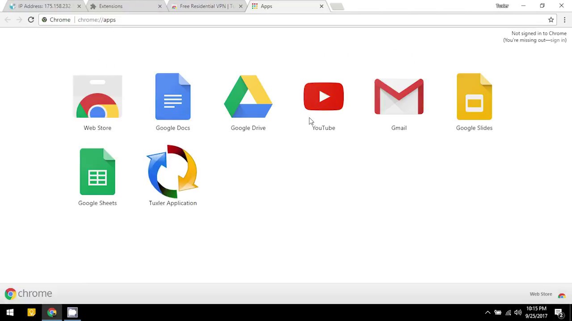Click the Tuxler profile button
This screenshot has width=572, height=321.
[x=502, y=6]
